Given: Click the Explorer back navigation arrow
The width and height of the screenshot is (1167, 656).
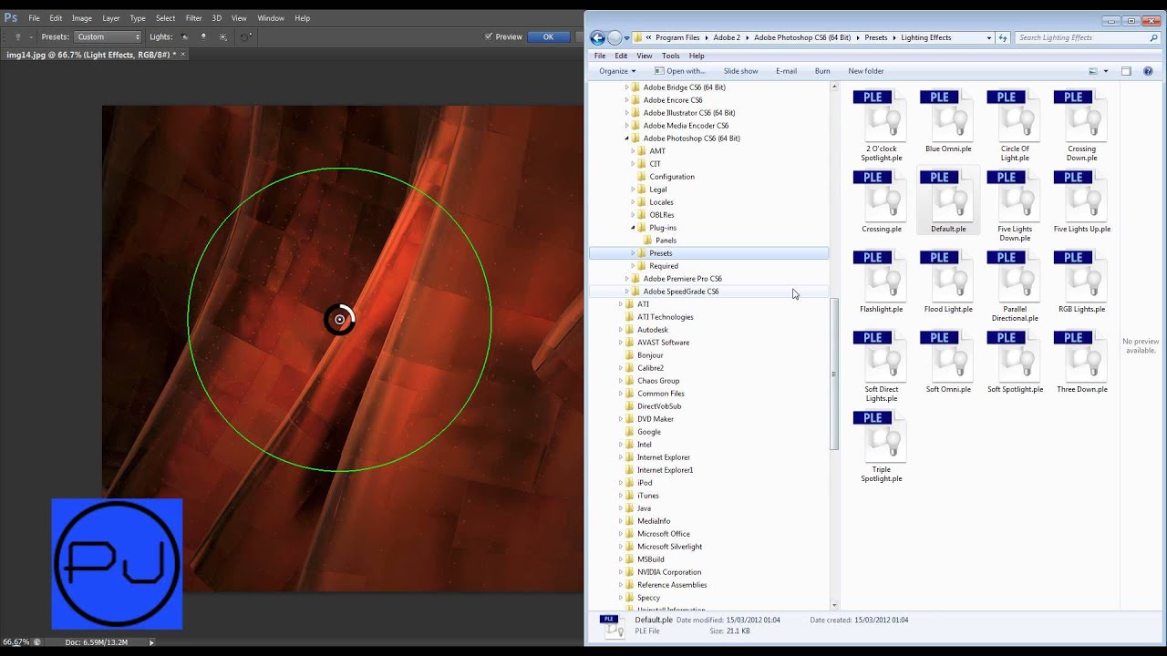Looking at the screenshot, I should (597, 37).
